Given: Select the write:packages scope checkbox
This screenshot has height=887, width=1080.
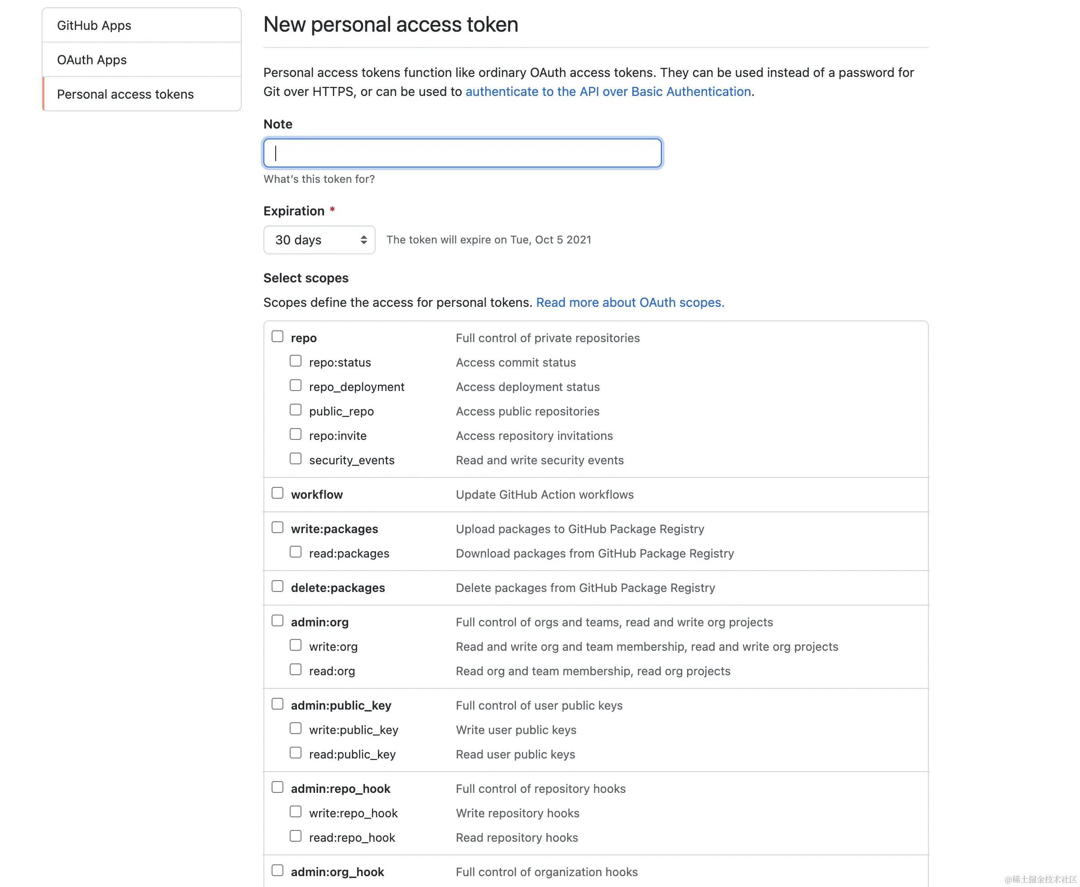Looking at the screenshot, I should pyautogui.click(x=277, y=528).
